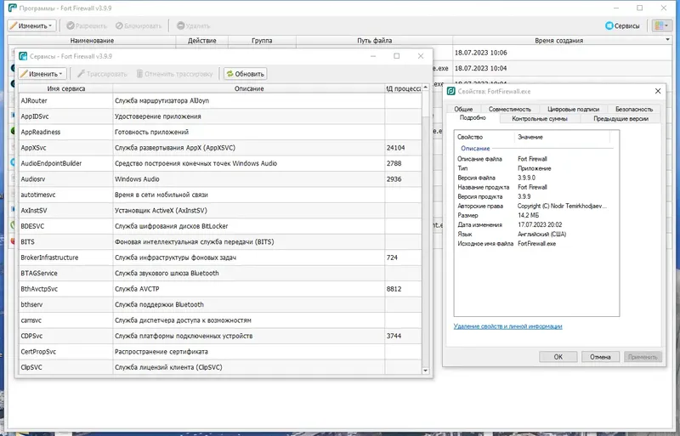Sort by the Имя сервиса column header
The width and height of the screenshot is (680, 436).
point(66,88)
